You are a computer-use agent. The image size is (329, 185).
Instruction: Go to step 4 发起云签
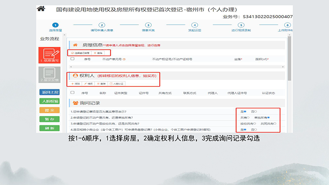(195, 25)
